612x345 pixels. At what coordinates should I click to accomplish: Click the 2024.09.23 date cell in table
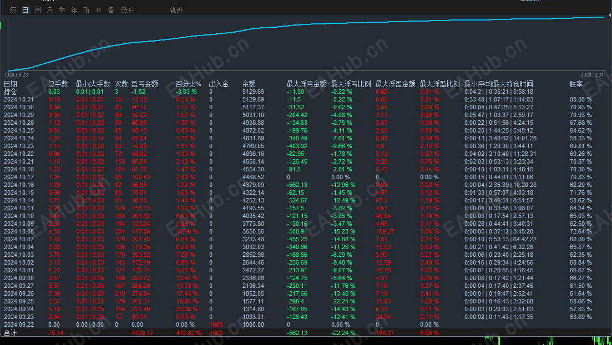(19, 317)
